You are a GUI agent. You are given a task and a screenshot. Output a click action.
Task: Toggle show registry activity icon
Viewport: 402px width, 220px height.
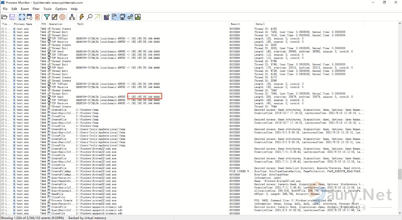[x=107, y=17]
